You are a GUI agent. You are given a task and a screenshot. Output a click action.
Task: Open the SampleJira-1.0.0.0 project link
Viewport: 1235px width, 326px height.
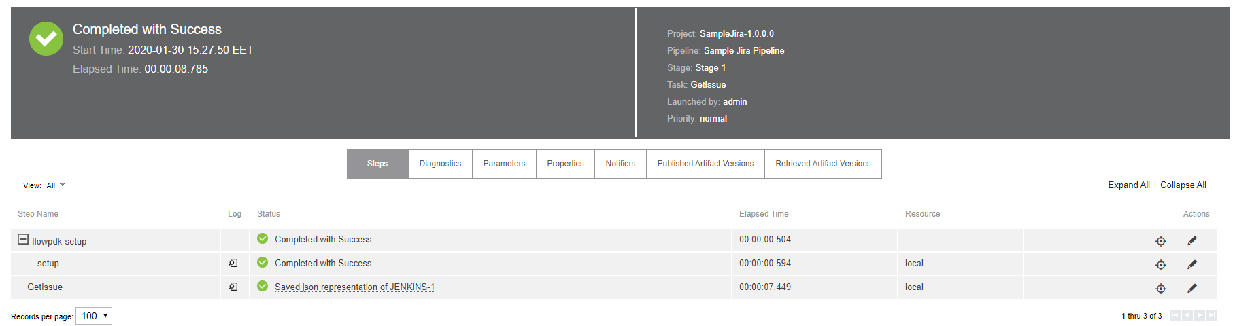pos(737,33)
